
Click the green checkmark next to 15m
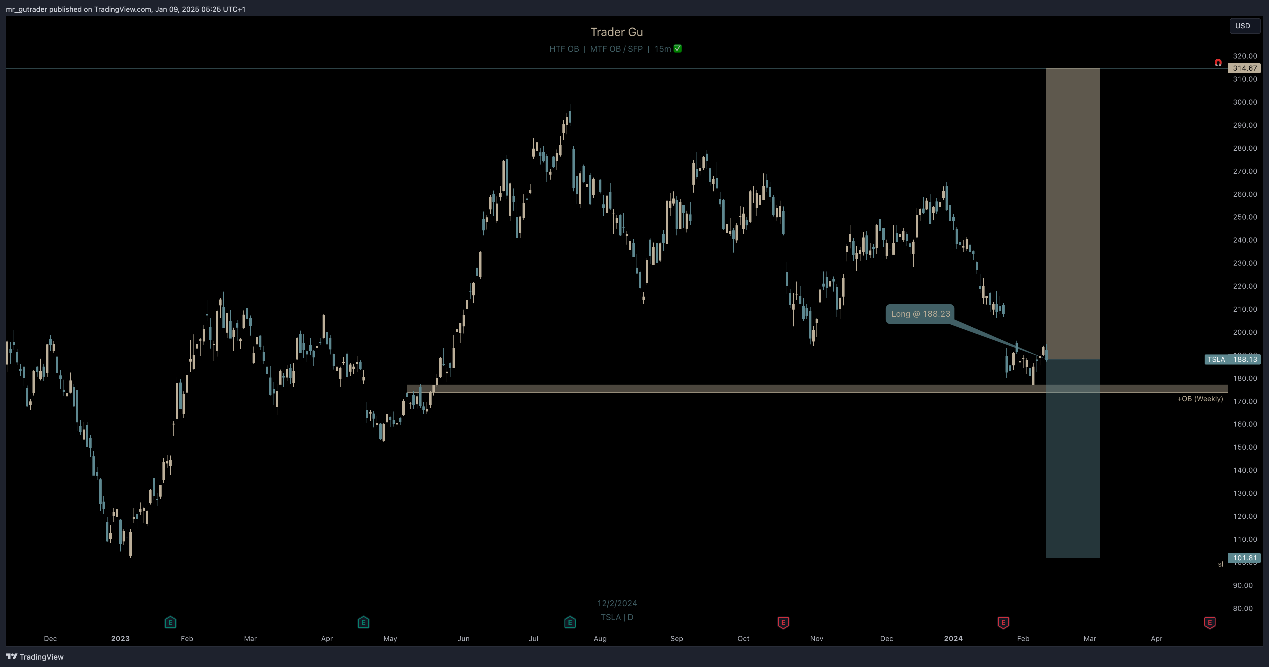pyautogui.click(x=678, y=48)
